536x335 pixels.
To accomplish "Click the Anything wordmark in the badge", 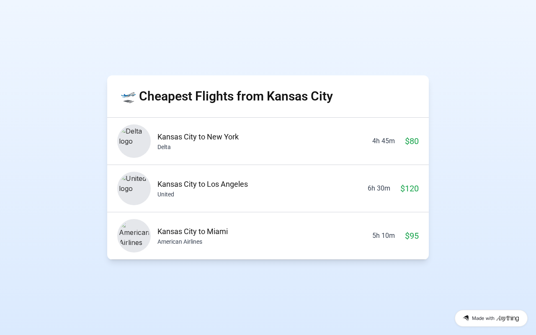I will 508,318.
